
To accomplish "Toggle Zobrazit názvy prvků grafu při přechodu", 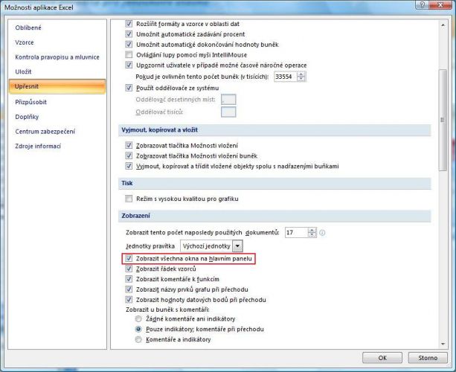I will click(x=129, y=289).
